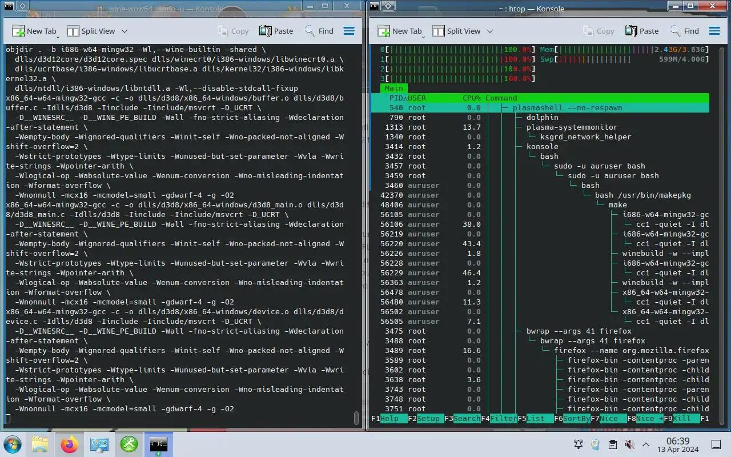Viewport: 731px width, 457px height.
Task: Expand hidden system tray icons arrow
Action: (x=646, y=444)
